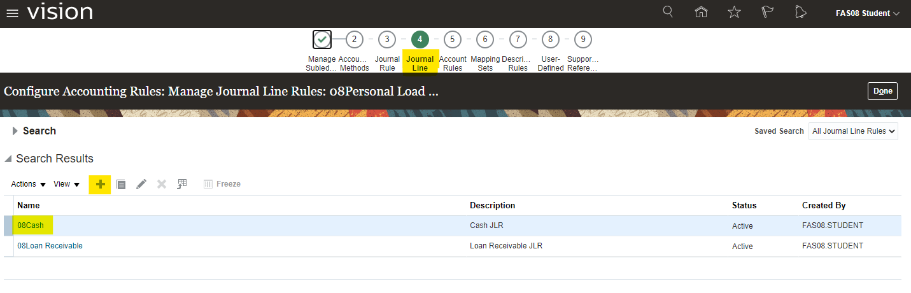Open the notifications bell icon
The height and width of the screenshot is (293, 911).
pos(800,12)
